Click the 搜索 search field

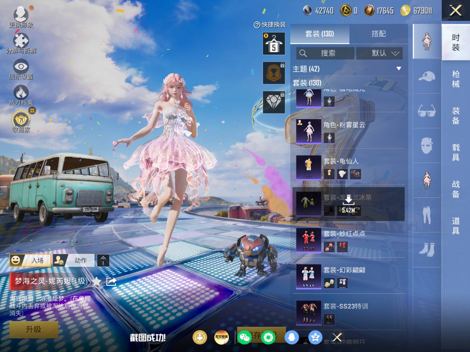pyautogui.click(x=325, y=54)
